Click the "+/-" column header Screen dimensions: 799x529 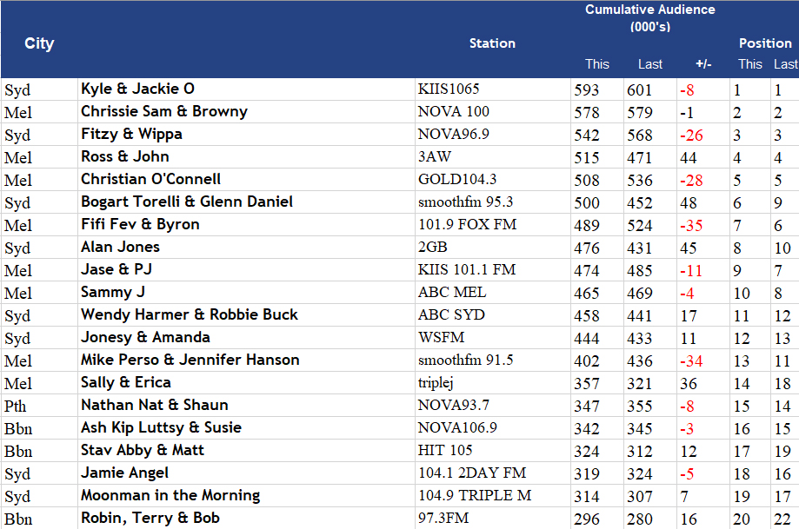coord(703,64)
